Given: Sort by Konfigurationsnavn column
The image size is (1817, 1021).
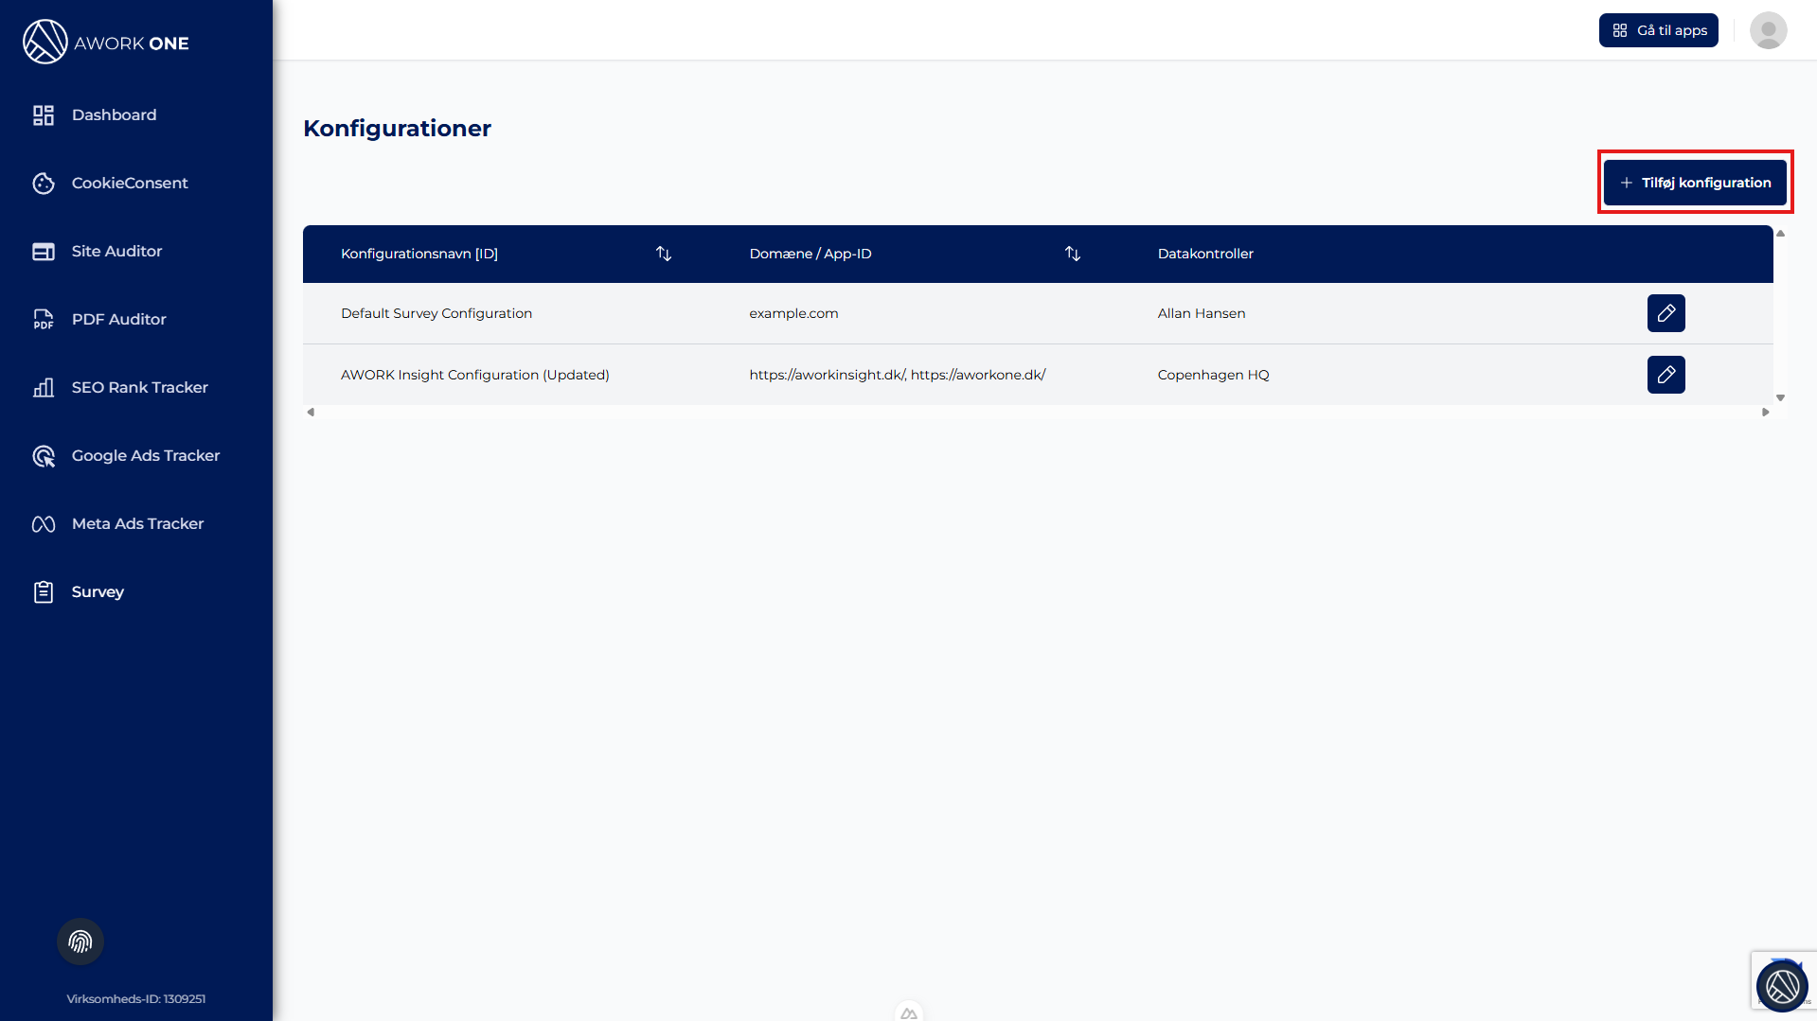Looking at the screenshot, I should pos(664,254).
